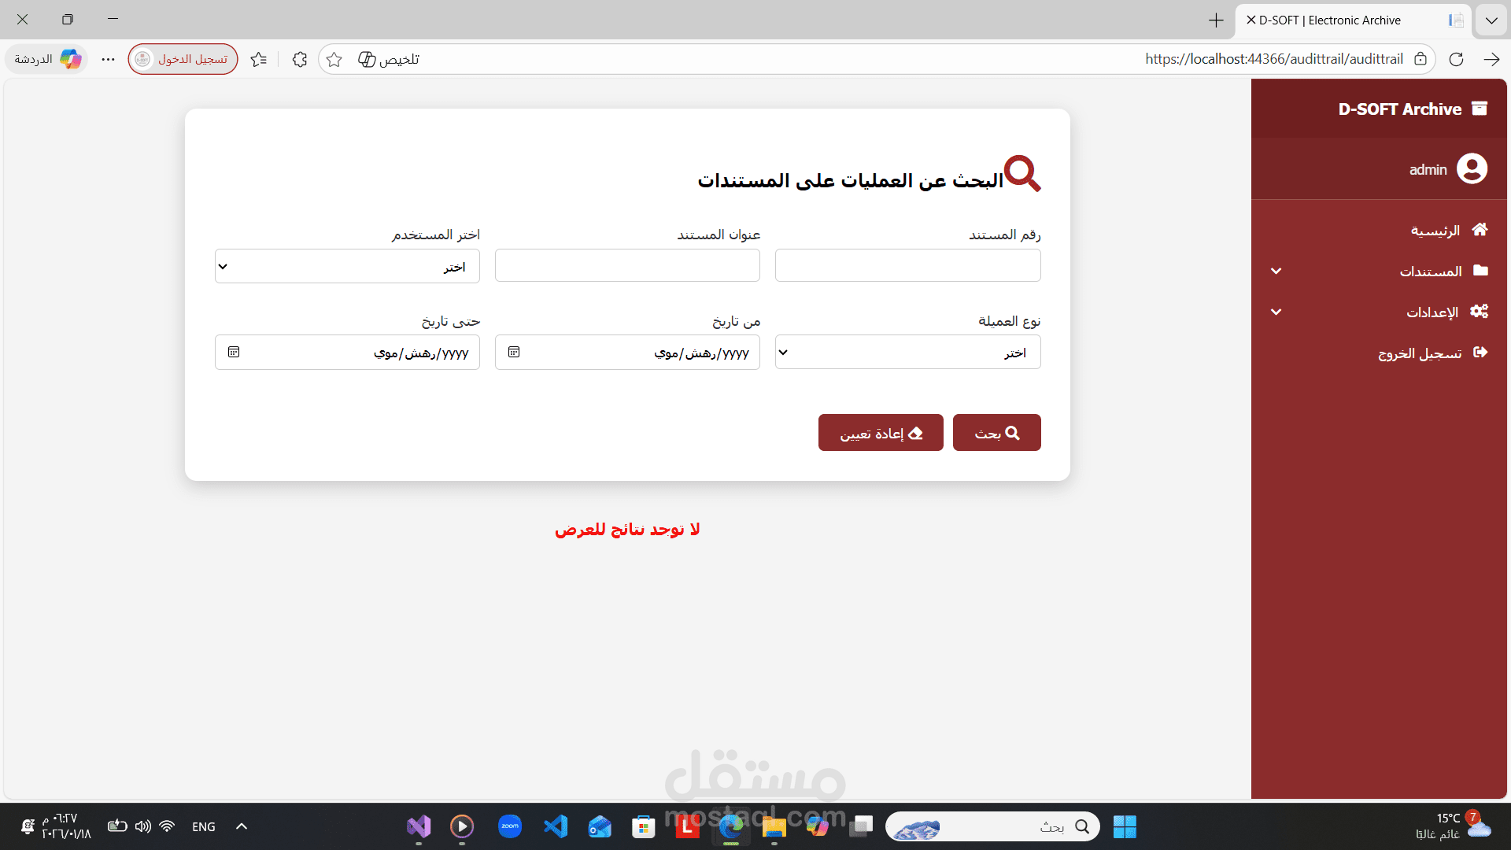This screenshot has width=1511, height=850.
Task: Click the folder icon for المستندات
Action: point(1480,270)
